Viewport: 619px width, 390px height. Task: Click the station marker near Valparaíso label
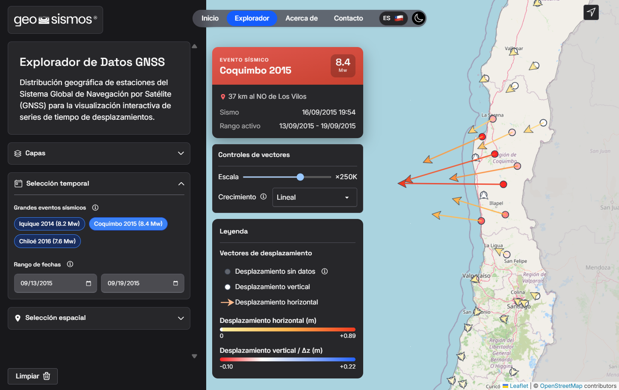pyautogui.click(x=474, y=279)
